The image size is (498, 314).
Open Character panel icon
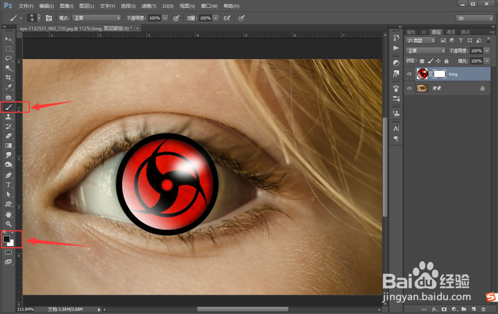pos(396,128)
